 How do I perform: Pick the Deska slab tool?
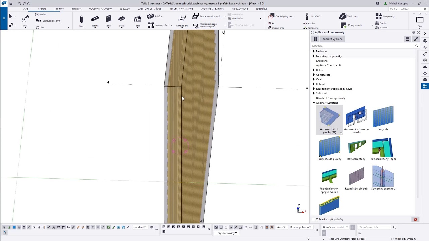click(122, 21)
